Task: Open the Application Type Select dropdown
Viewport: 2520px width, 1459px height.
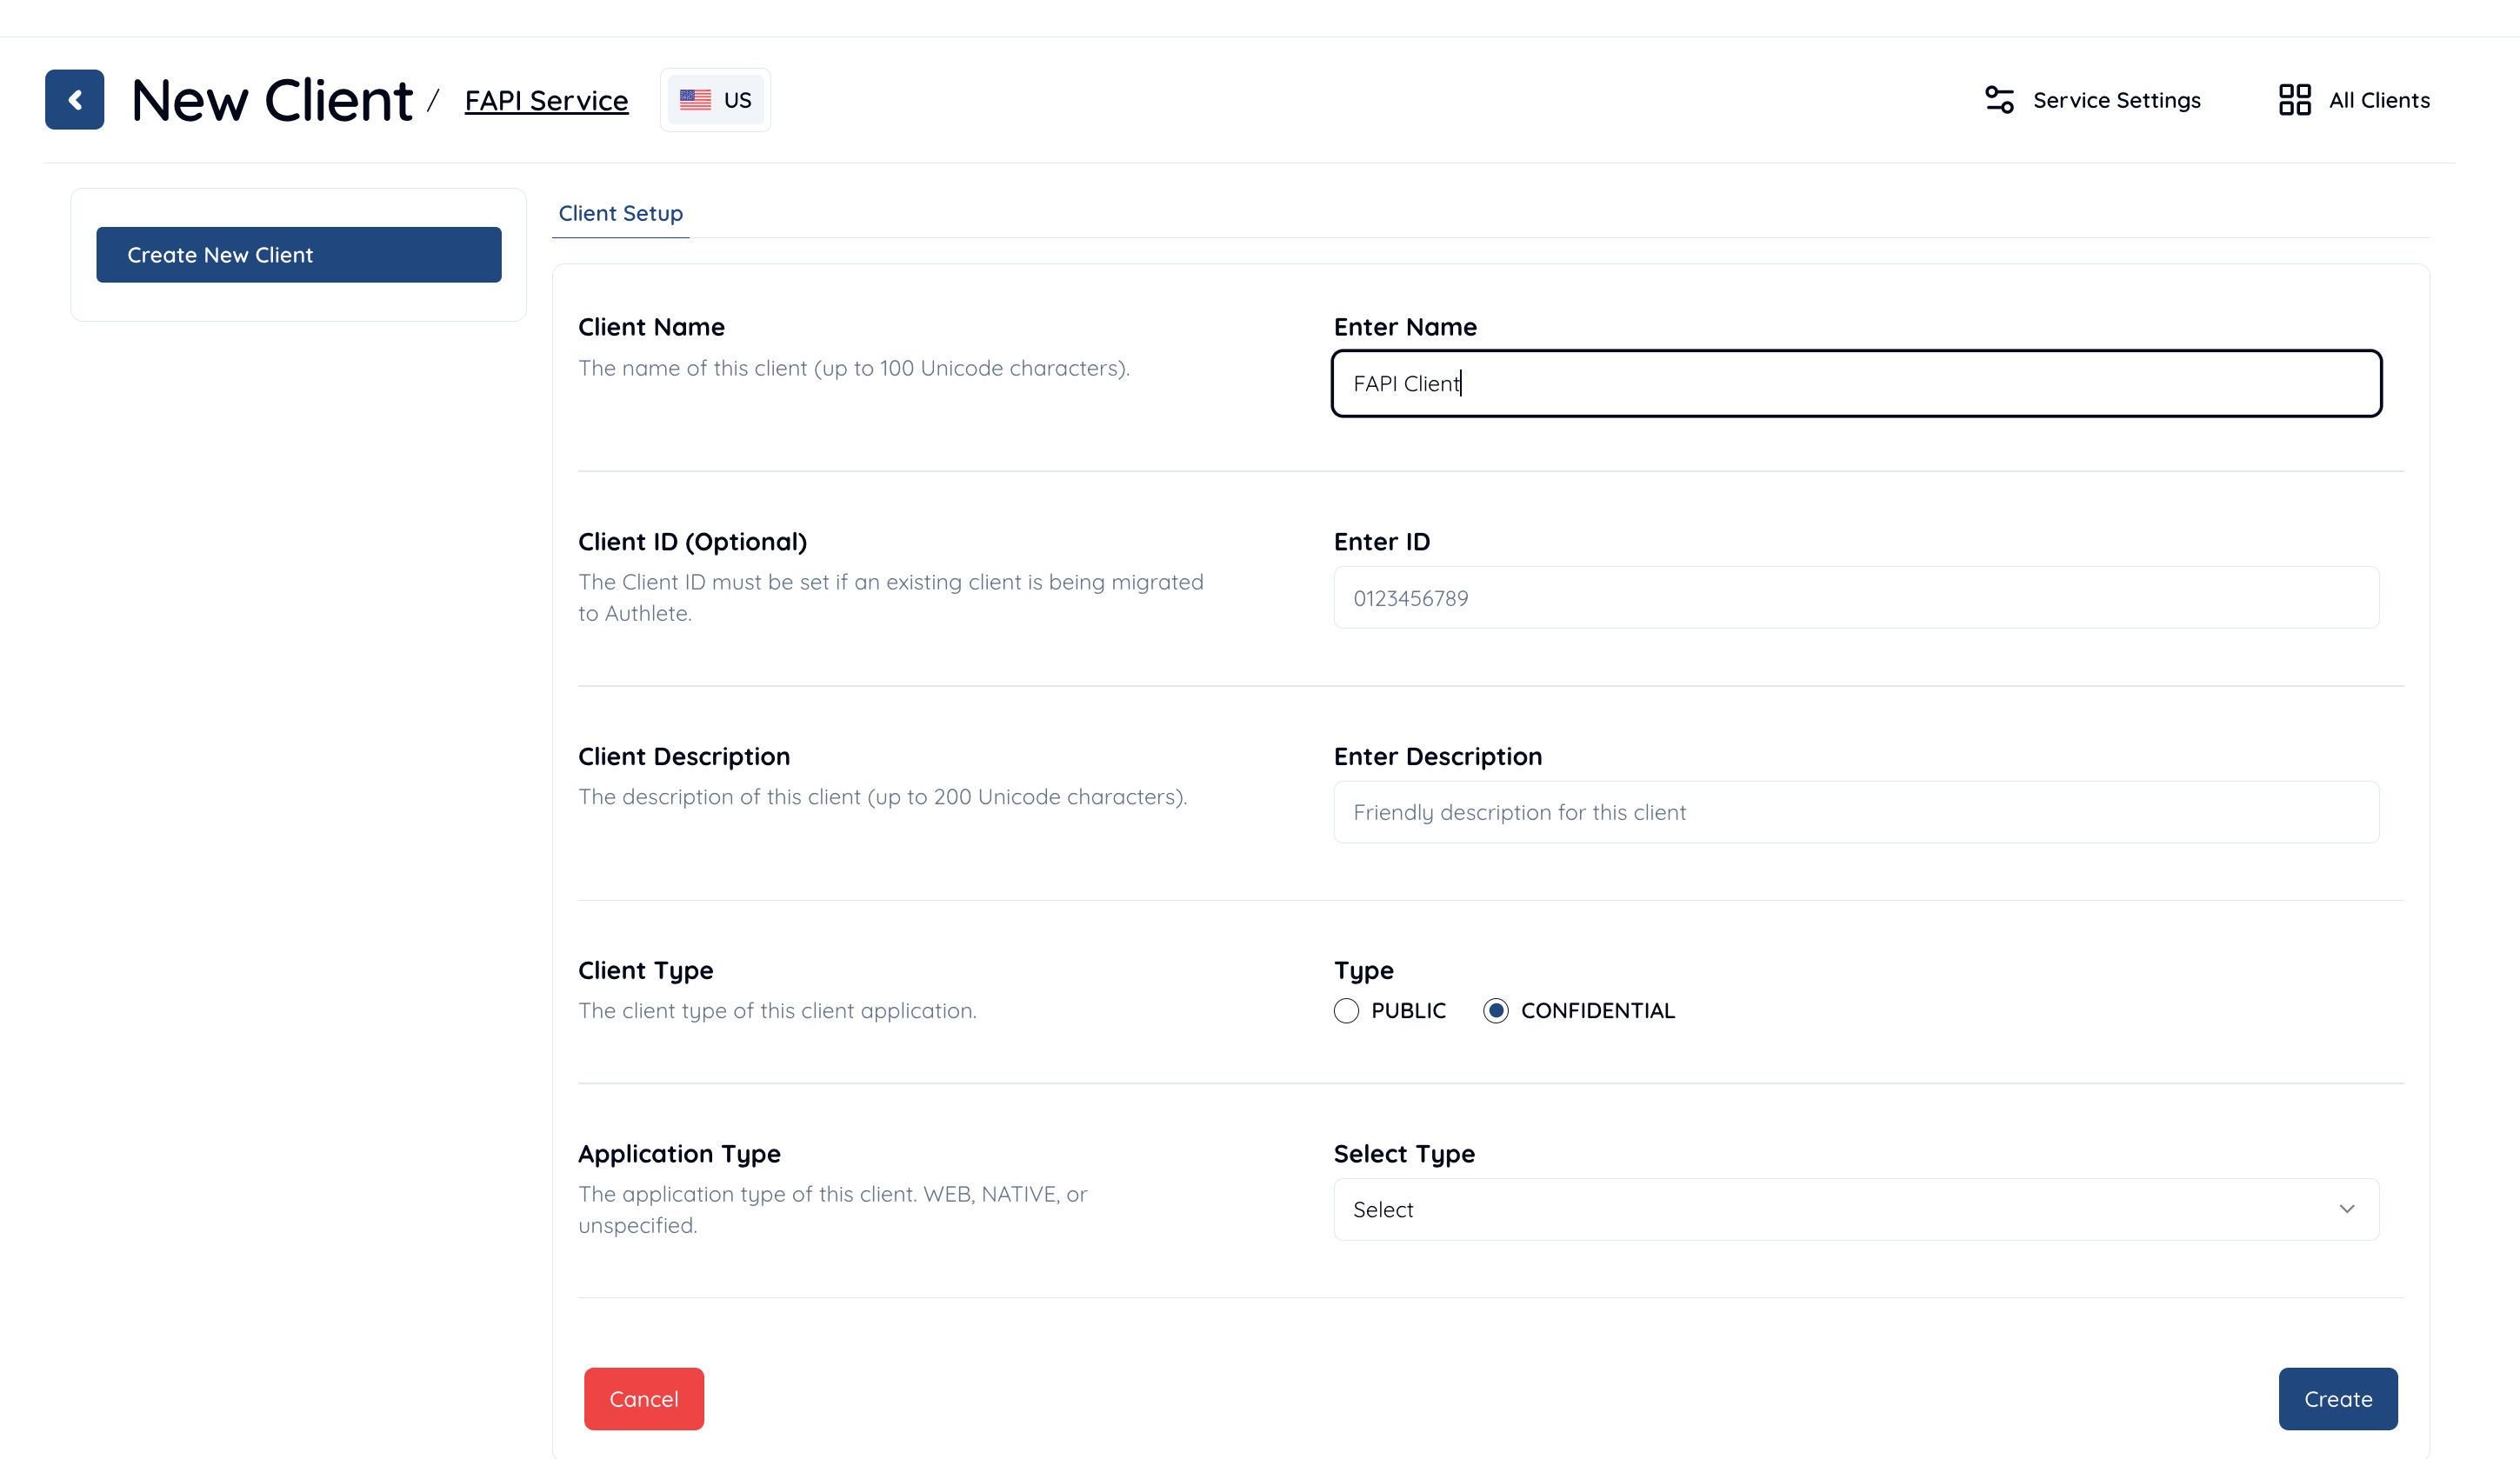Action: [1855, 1209]
